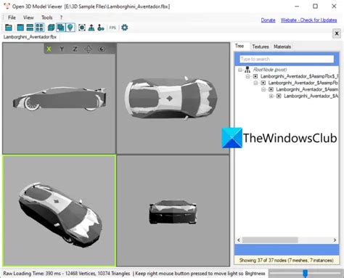This screenshot has width=344, height=278.
Task: Click the Type to search field
Action: pyautogui.click(x=287, y=59)
